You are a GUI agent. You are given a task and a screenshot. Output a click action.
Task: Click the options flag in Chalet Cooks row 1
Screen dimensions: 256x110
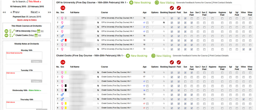click(x=153, y=72)
